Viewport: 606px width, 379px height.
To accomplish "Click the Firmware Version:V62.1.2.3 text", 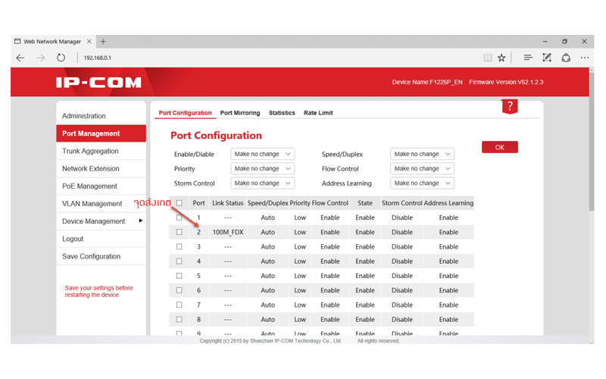I will [x=506, y=82].
